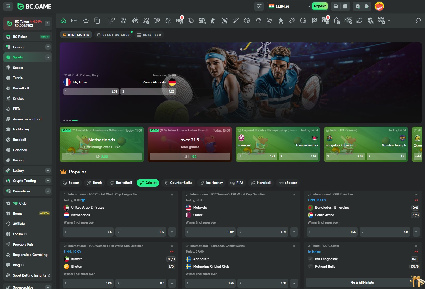This screenshot has width=425, height=289.
Task: Switch to the Highlights tab
Action: (76, 35)
